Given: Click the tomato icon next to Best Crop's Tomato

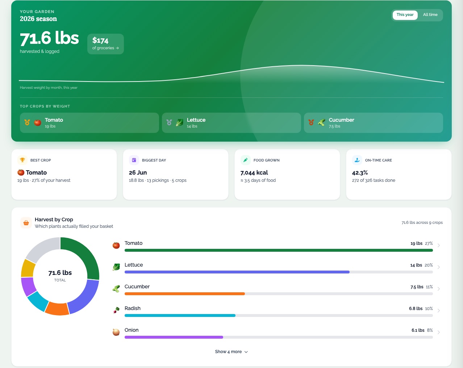Looking at the screenshot, I should point(21,172).
